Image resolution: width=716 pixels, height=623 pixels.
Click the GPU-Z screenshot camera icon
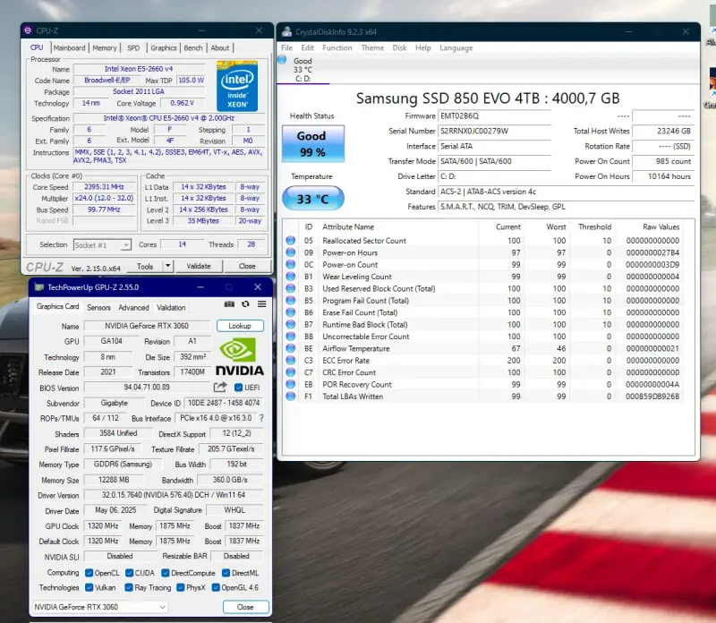coord(229,304)
